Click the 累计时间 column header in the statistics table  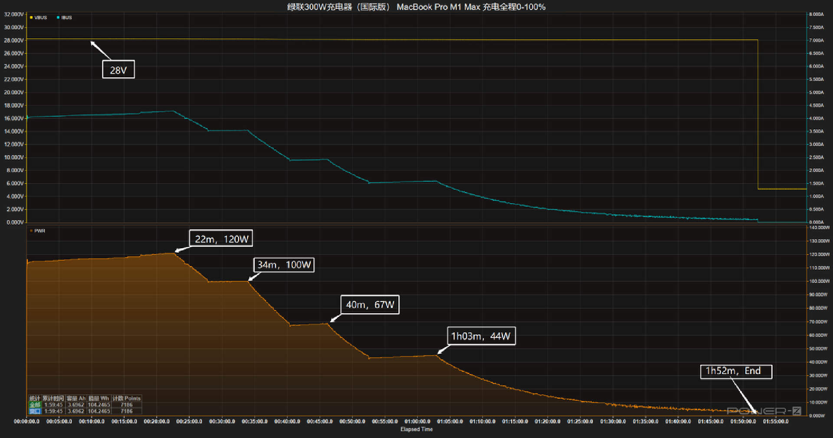pyautogui.click(x=53, y=398)
